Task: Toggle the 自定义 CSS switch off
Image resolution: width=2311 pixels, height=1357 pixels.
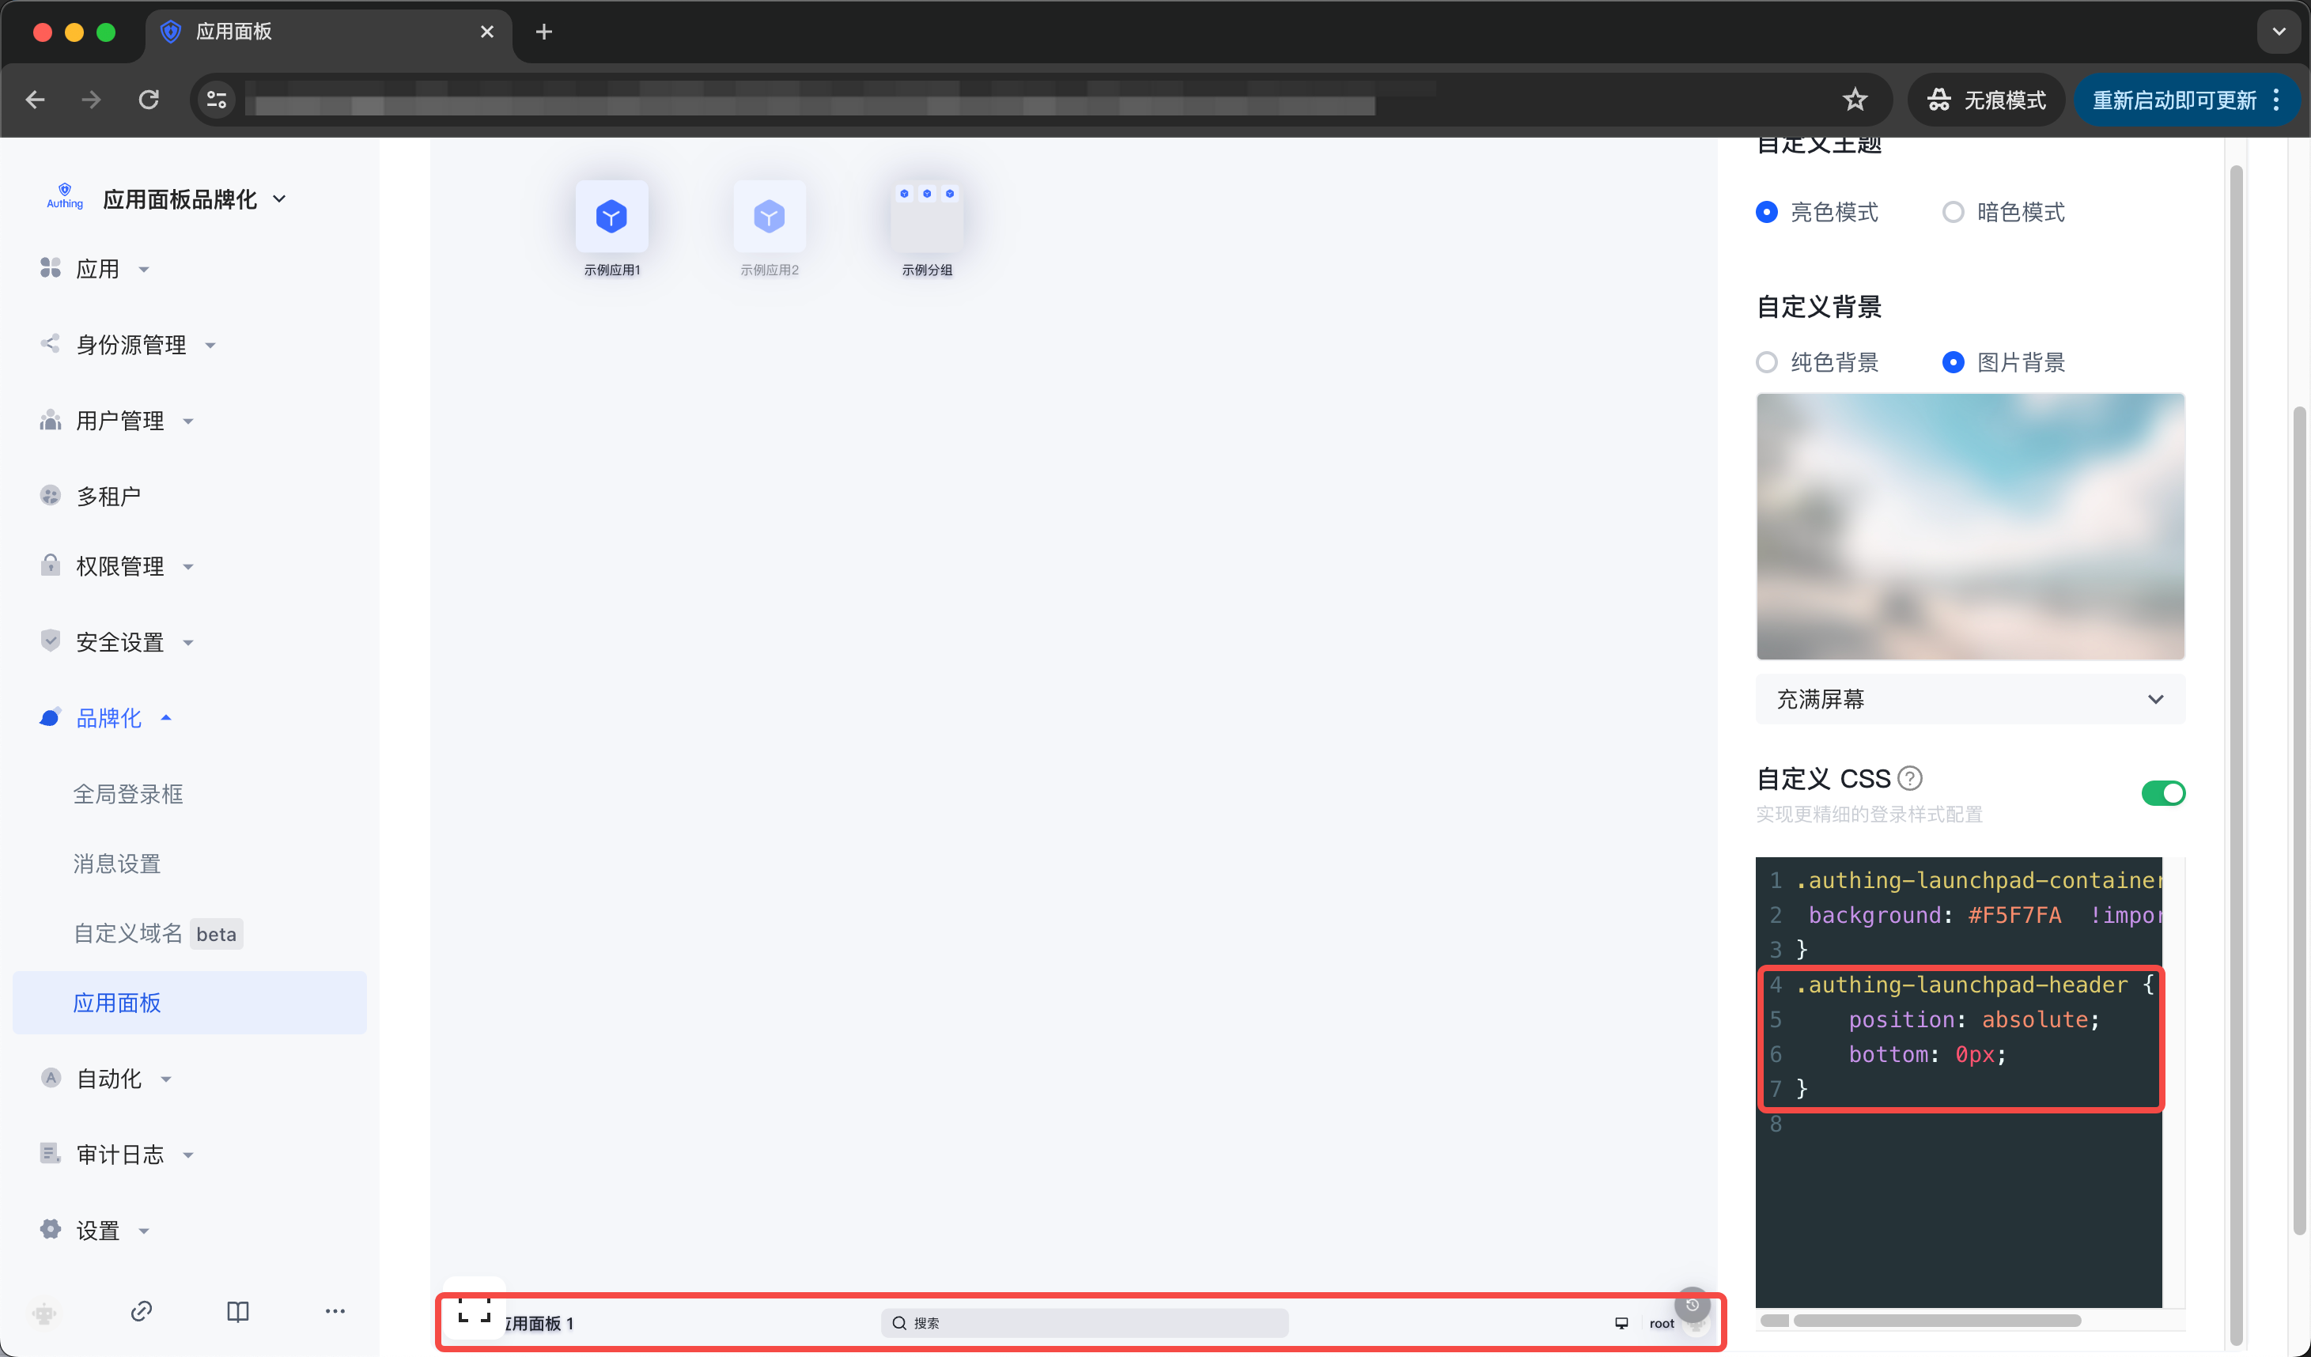Action: [x=2162, y=793]
